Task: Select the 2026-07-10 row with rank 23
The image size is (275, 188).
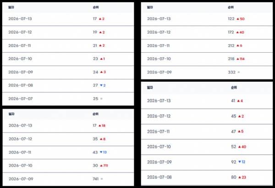Action: point(68,59)
